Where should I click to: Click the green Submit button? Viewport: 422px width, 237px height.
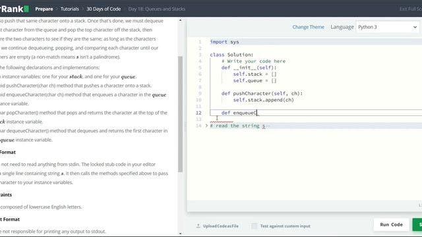417,224
